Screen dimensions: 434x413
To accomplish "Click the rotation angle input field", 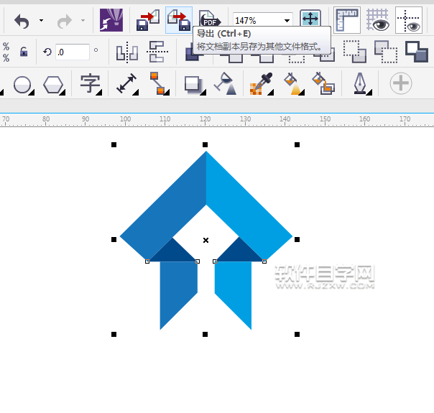I will click(x=72, y=52).
